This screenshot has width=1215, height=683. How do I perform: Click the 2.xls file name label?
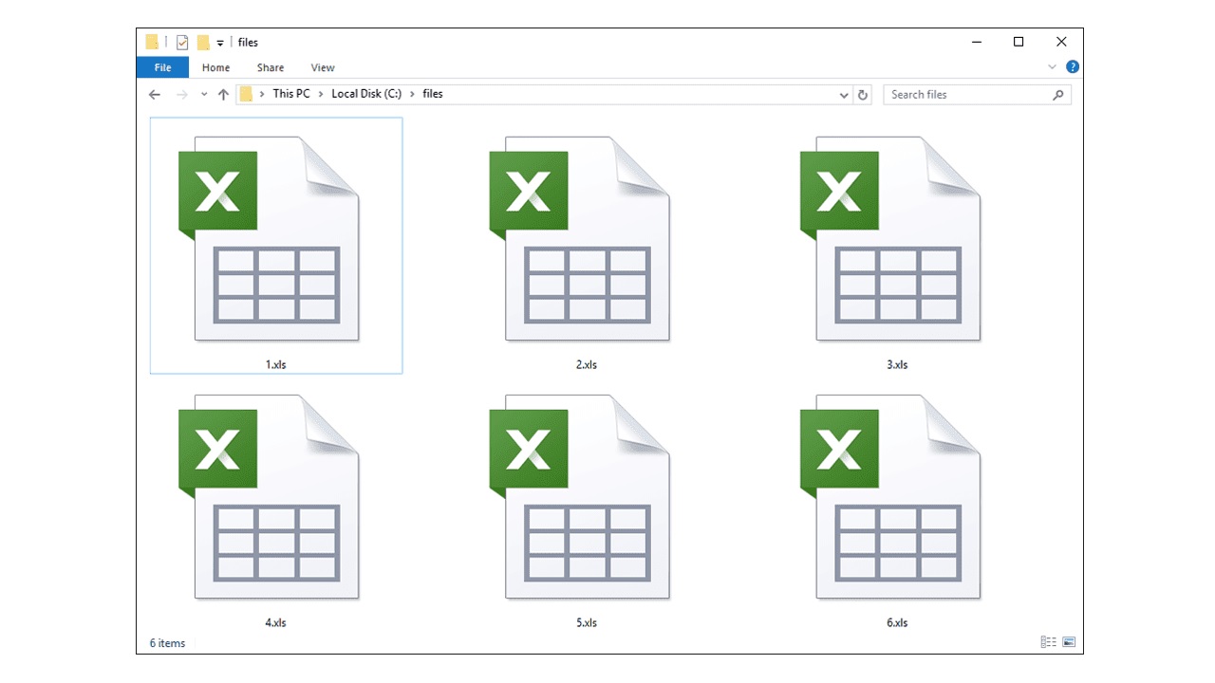pos(587,364)
